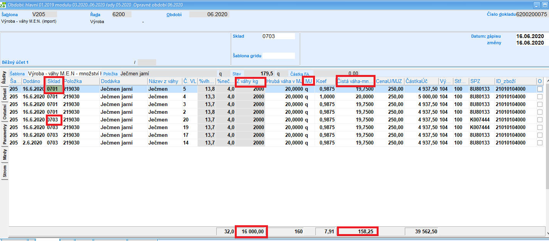This screenshot has width=549, height=241.
Task: Open the Období link
Action: click(174, 14)
